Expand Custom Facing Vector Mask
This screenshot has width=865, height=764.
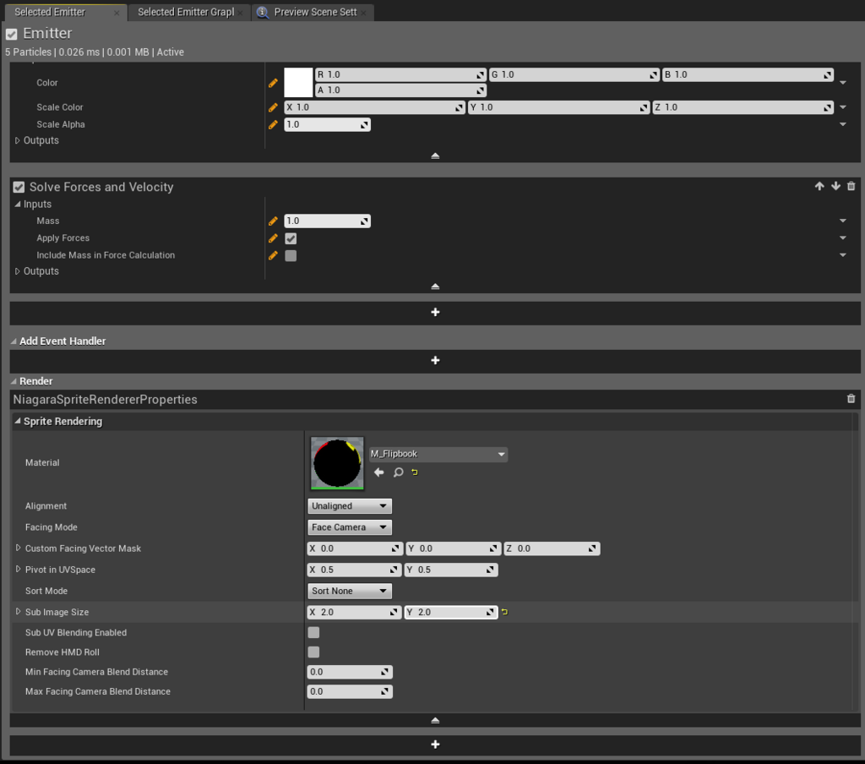[x=19, y=548]
